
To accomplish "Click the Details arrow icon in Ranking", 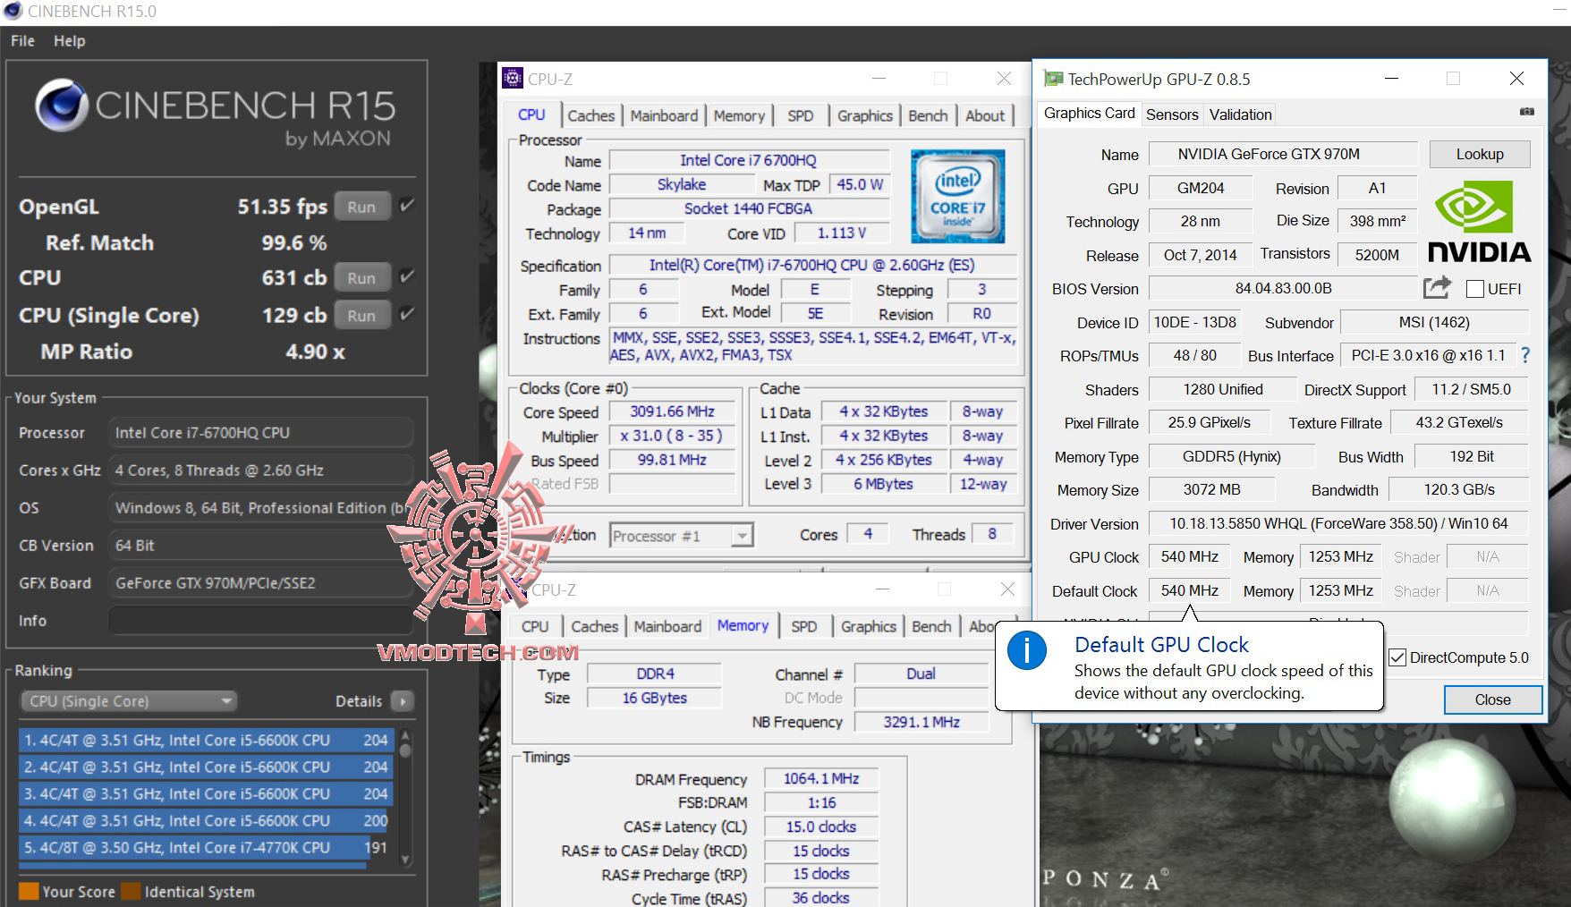I will (x=403, y=701).
